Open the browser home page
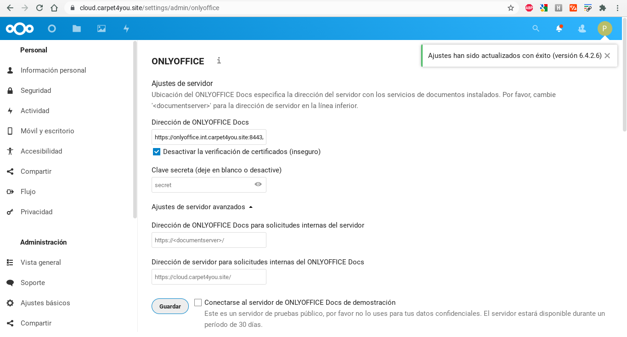Image resolution: width=627 pixels, height=337 pixels. click(54, 8)
